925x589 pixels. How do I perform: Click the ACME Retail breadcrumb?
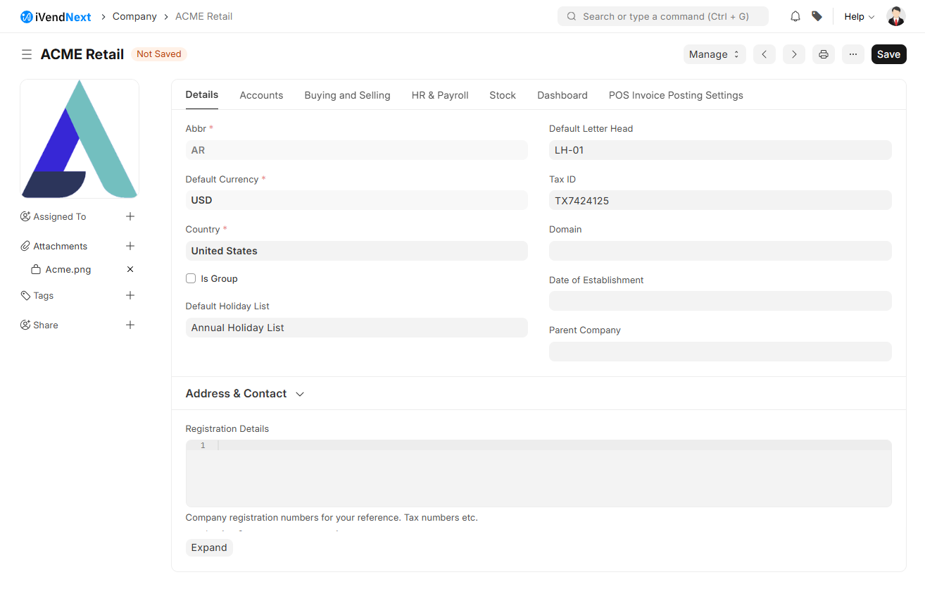[x=203, y=16]
